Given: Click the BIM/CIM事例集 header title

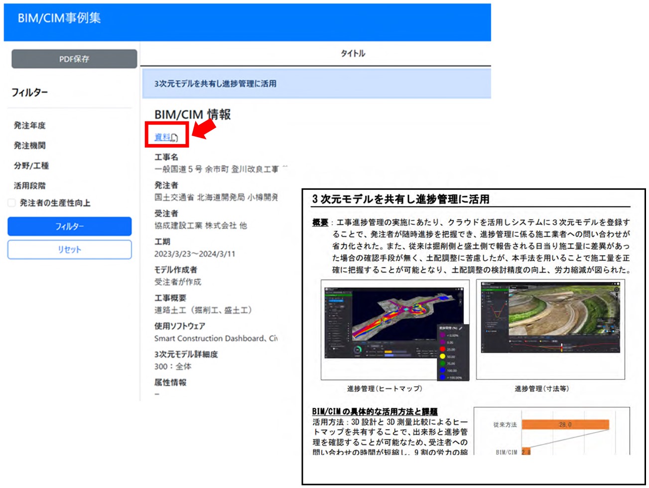Looking at the screenshot, I should pos(59,18).
